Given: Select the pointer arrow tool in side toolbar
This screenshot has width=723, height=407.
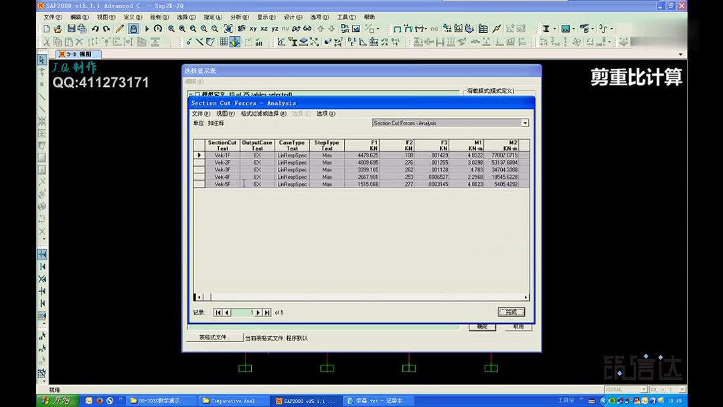Looking at the screenshot, I should [42, 60].
